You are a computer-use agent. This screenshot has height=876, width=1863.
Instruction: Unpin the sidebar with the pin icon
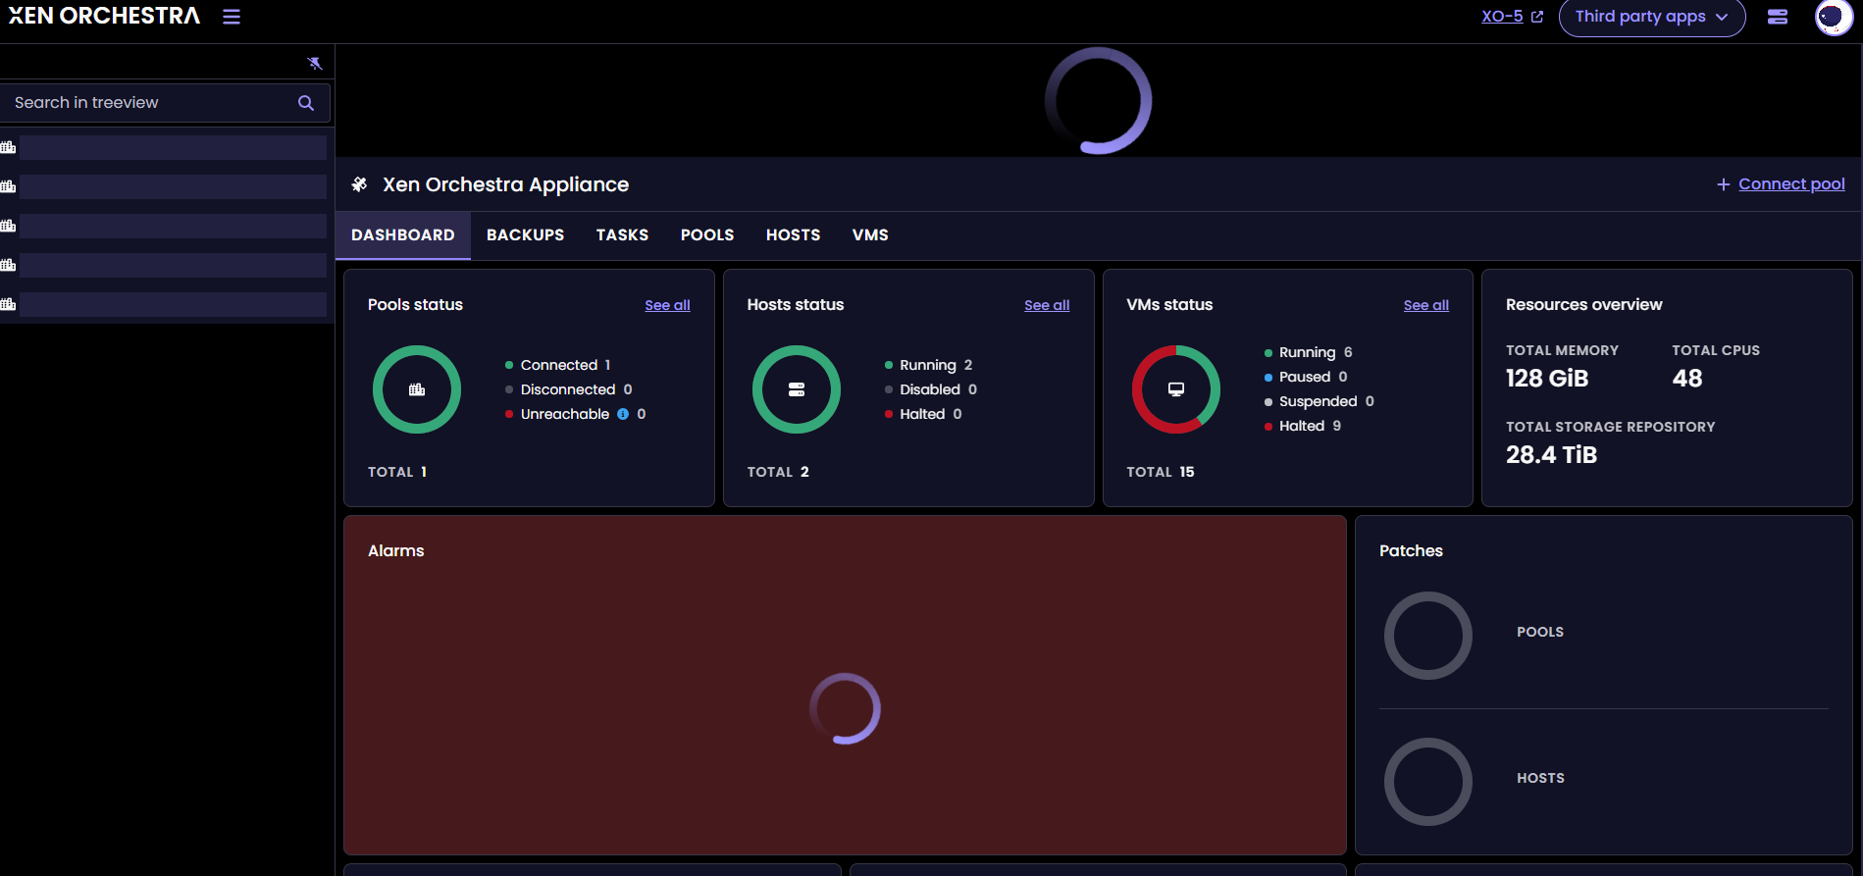[315, 63]
